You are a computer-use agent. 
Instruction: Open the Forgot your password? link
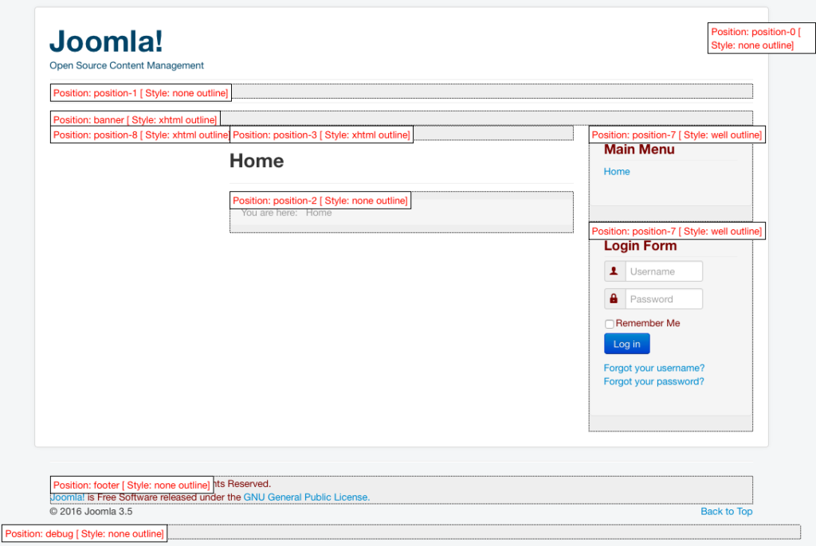(653, 381)
